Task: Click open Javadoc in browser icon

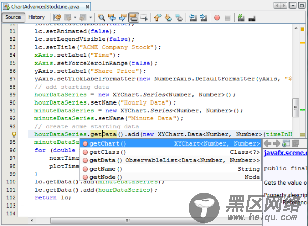Action: (286, 143)
